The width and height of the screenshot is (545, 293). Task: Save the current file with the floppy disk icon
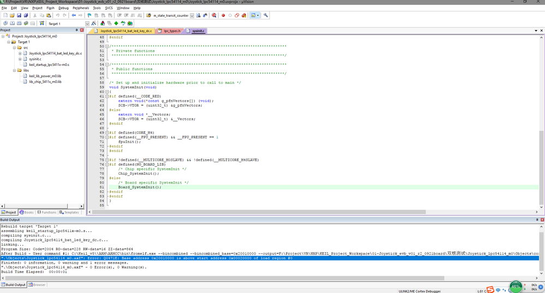tap(19, 15)
